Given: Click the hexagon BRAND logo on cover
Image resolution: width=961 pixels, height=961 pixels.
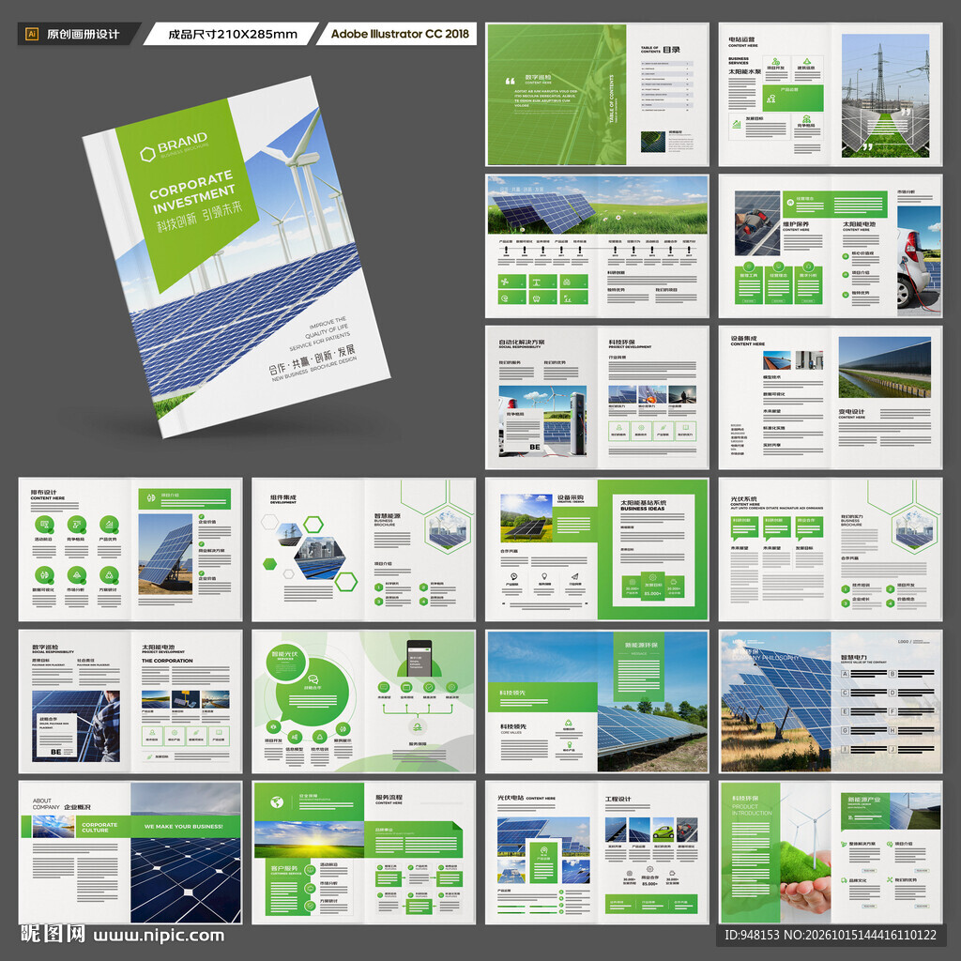Looking at the screenshot, I should point(147,154).
